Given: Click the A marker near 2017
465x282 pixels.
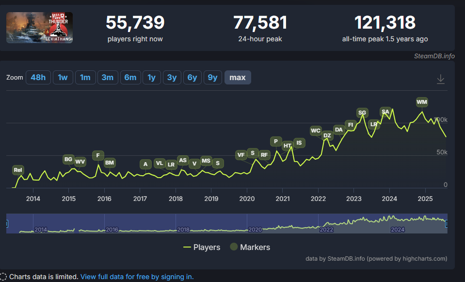Looking at the screenshot, I should coord(145,164).
